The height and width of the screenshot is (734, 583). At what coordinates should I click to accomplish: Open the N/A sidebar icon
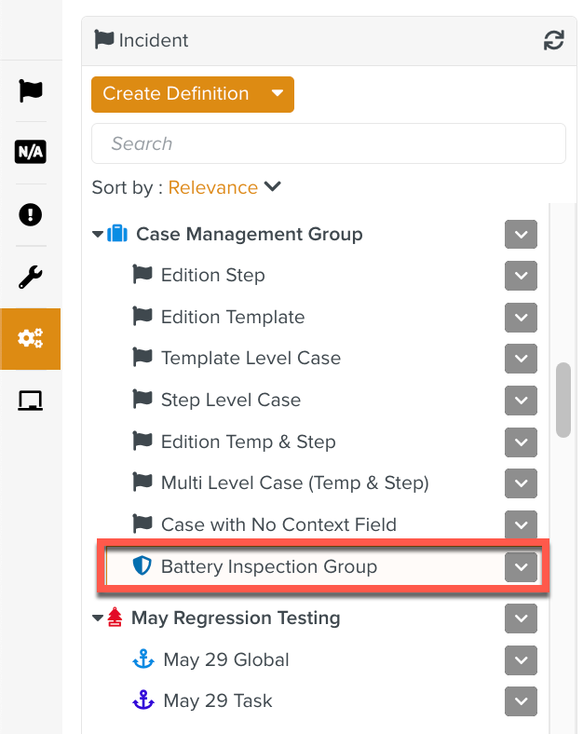pos(31,152)
